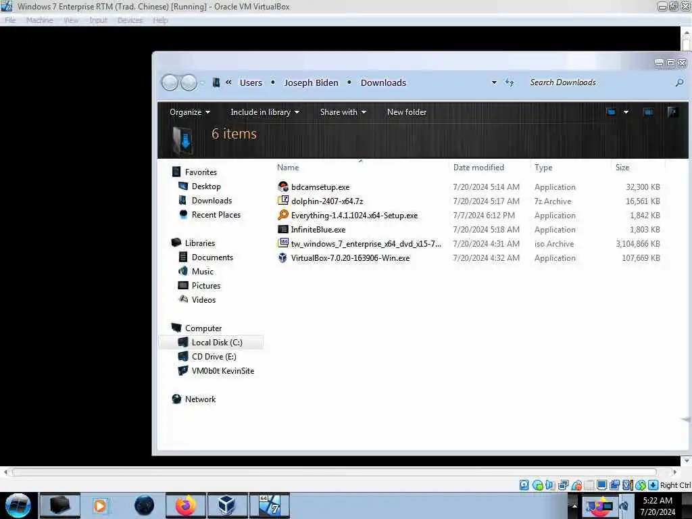Open VirtualBox Machine menu
Viewport: 692px width, 519px height.
click(x=40, y=20)
